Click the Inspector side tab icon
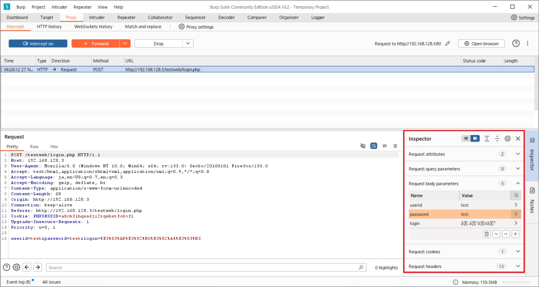The width and height of the screenshot is (539, 287). click(532, 140)
